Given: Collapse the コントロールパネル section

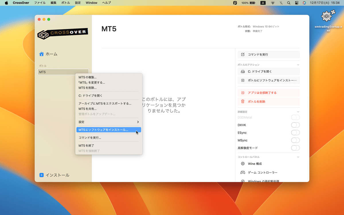Looking at the screenshot, I should tap(298, 157).
